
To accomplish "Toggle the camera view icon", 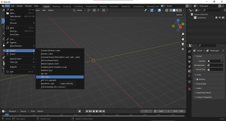I will tap(183, 44).
